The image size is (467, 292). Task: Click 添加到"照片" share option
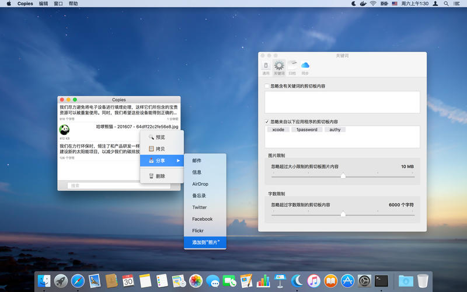(x=204, y=242)
